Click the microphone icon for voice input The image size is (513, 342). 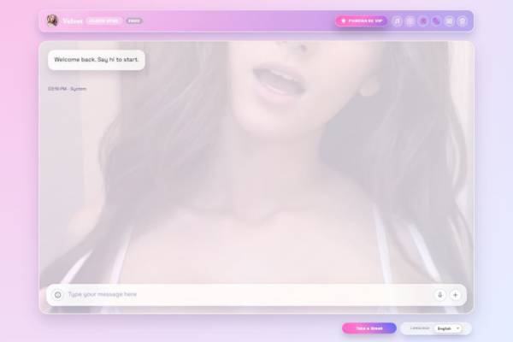pos(439,294)
